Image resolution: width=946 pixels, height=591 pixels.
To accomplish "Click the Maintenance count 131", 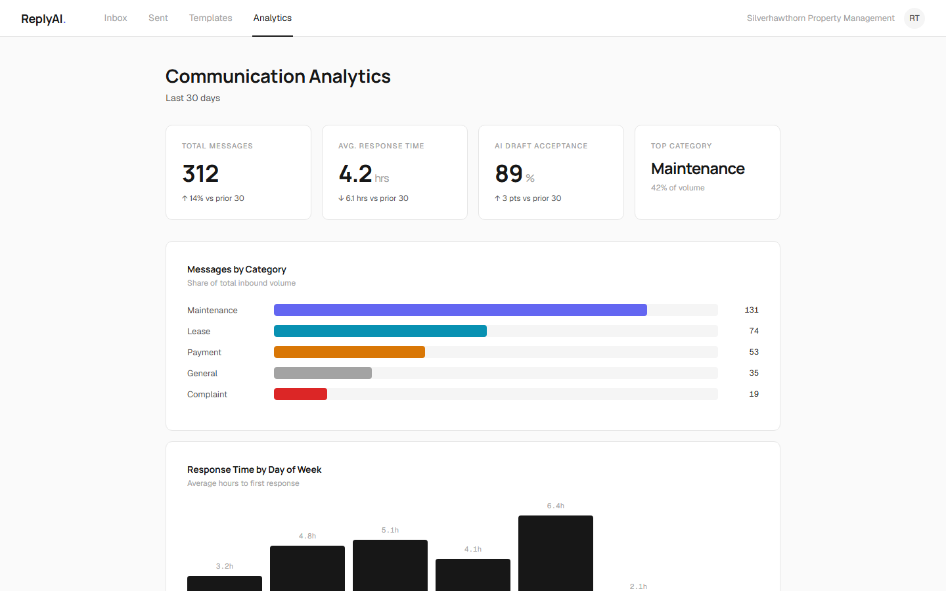I will coord(752,310).
